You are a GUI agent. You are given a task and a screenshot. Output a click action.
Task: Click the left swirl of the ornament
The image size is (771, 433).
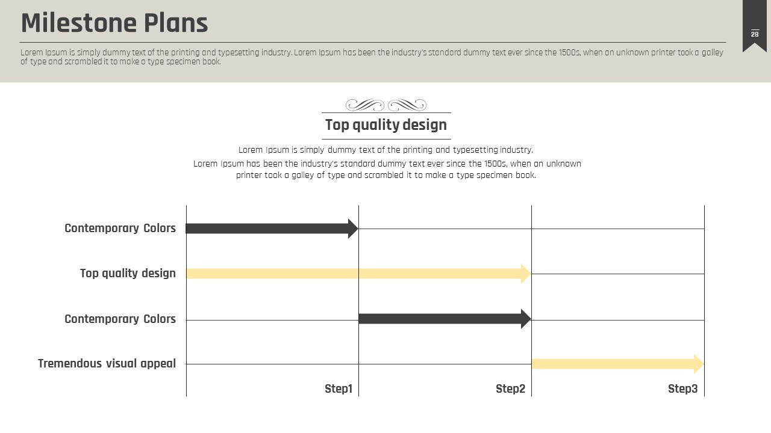pos(365,105)
